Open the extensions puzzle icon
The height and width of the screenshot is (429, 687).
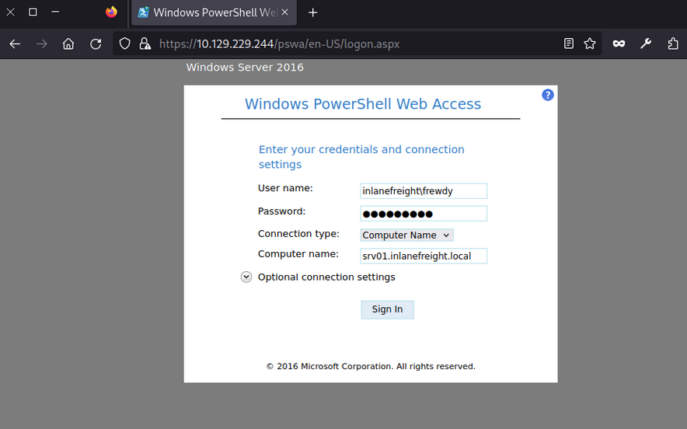point(673,44)
